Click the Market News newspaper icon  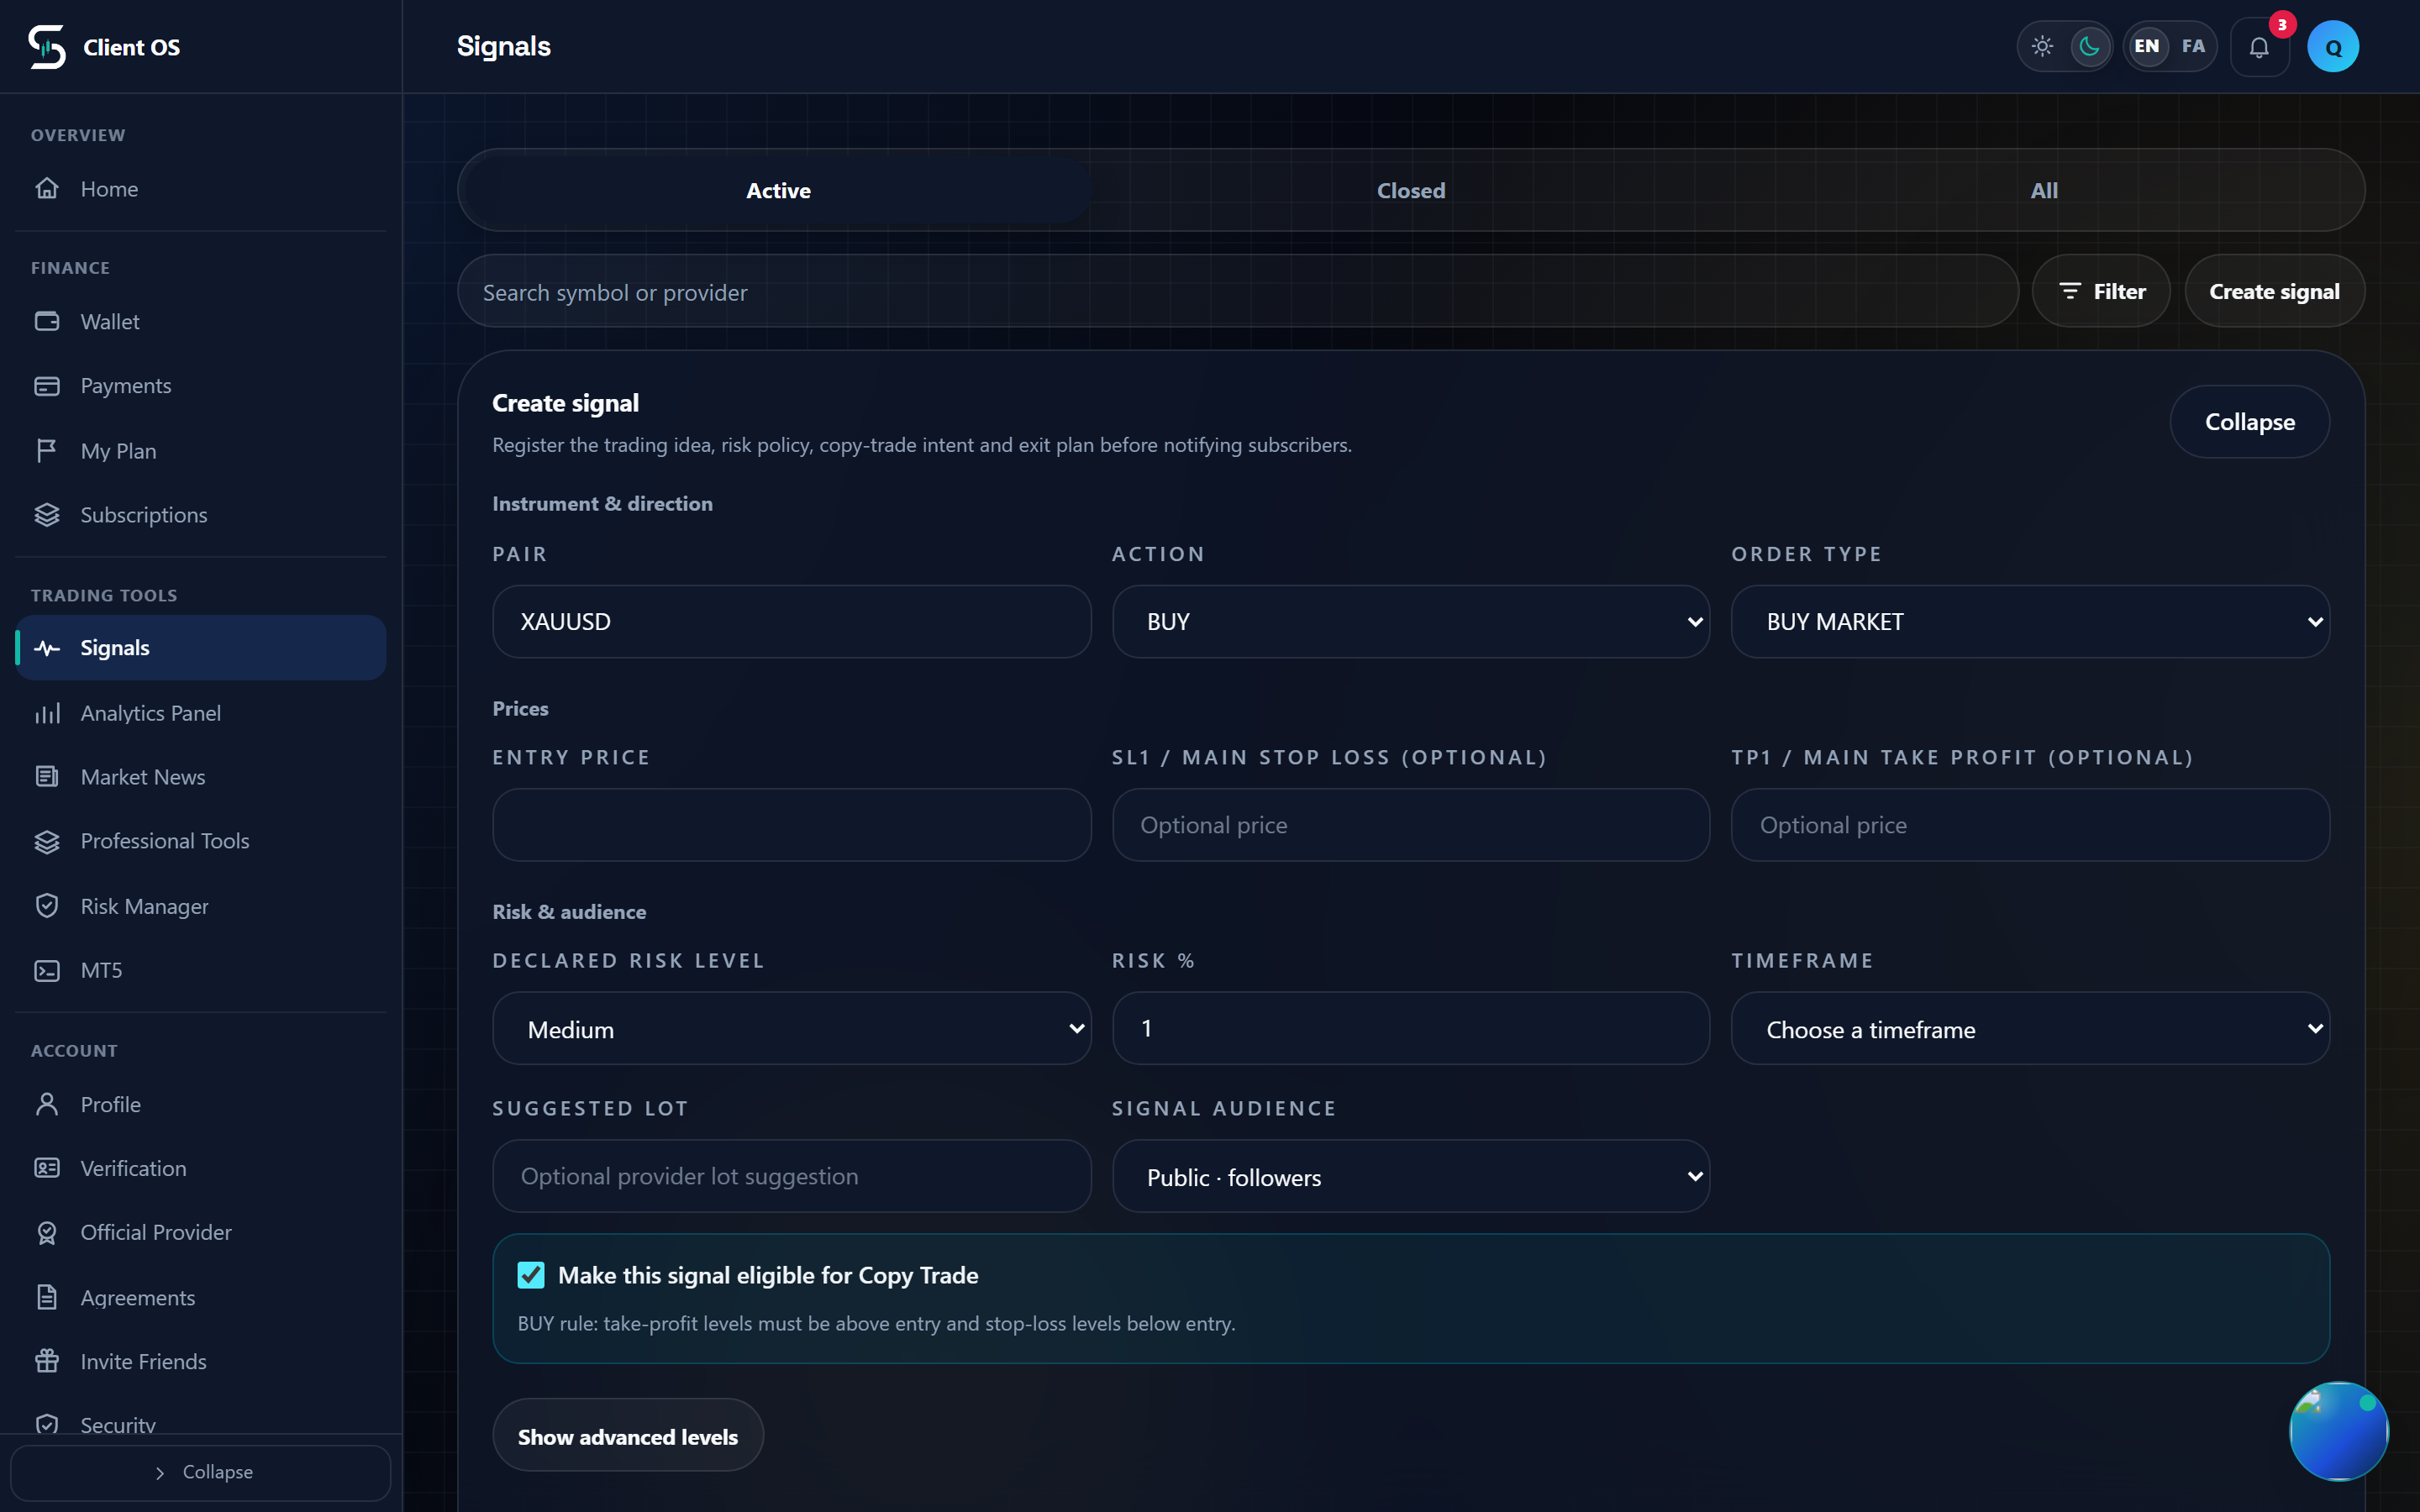[x=47, y=777]
